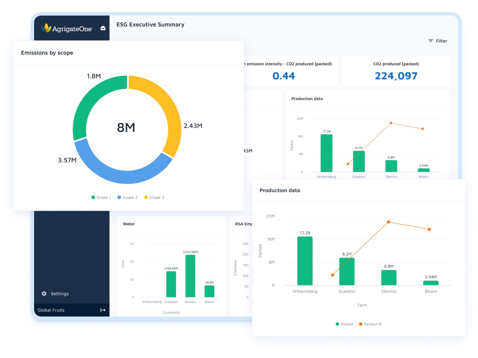Click the logout arrow next to Global Fruits
Image resolution: width=478 pixels, height=358 pixels.
pos(102,310)
